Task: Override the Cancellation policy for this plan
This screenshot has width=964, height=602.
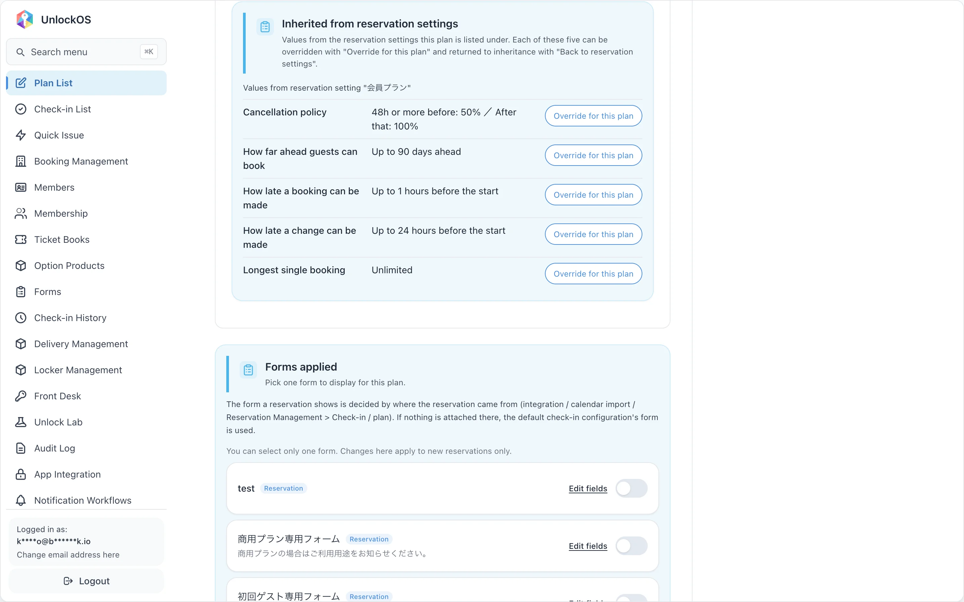Action: [x=593, y=116]
